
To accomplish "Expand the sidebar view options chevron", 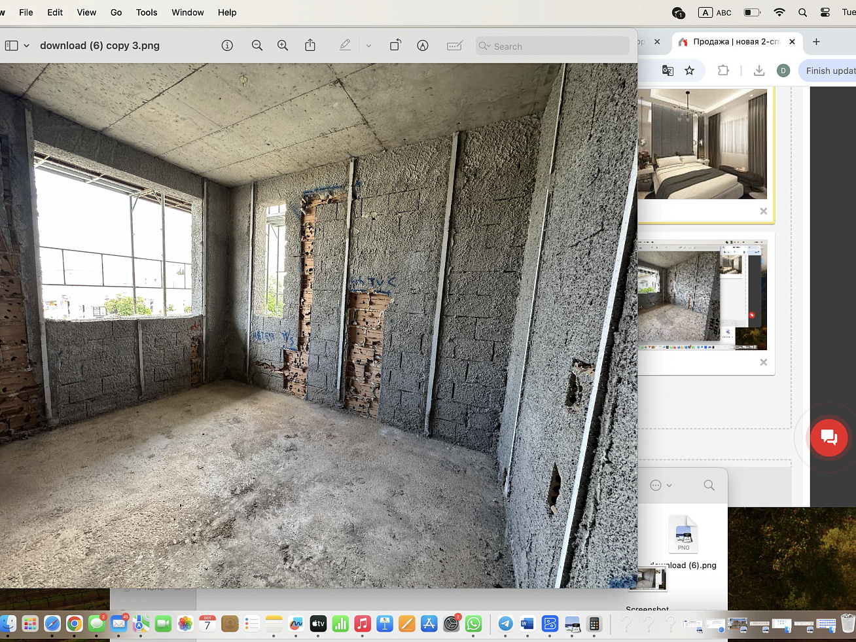I will coord(27,46).
